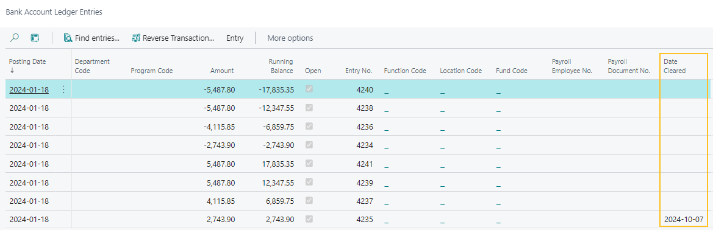Image resolution: width=713 pixels, height=230 pixels.
Task: Click the Amount column header
Action: (x=222, y=71)
